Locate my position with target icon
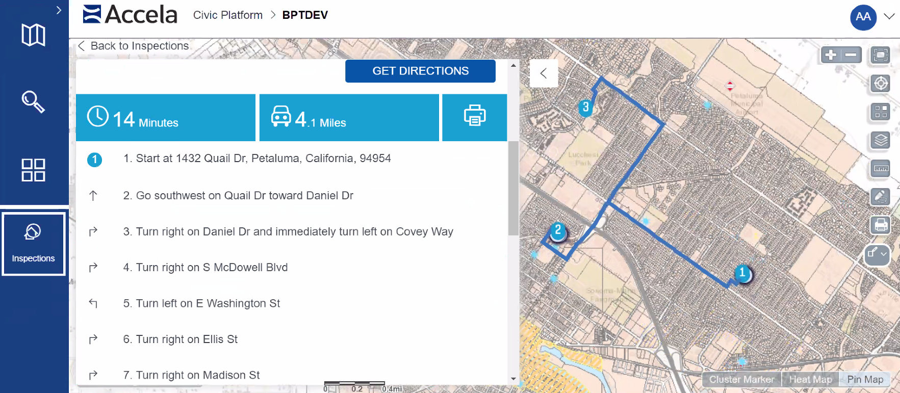The width and height of the screenshot is (900, 393). [x=881, y=83]
